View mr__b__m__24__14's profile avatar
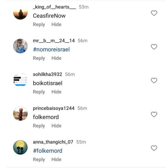This screenshot has height=168, width=168. point(20,46)
